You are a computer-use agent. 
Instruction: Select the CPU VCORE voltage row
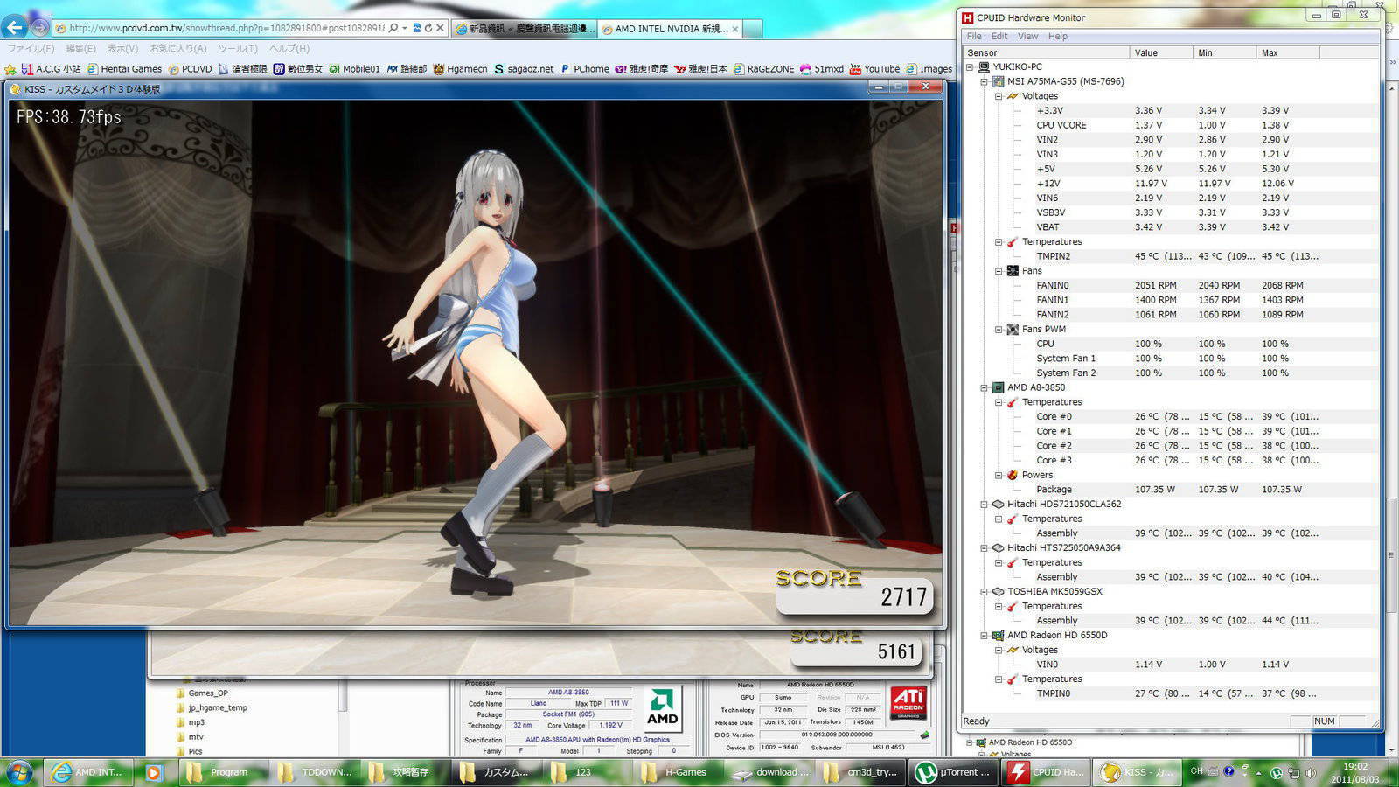pyautogui.click(x=1172, y=125)
